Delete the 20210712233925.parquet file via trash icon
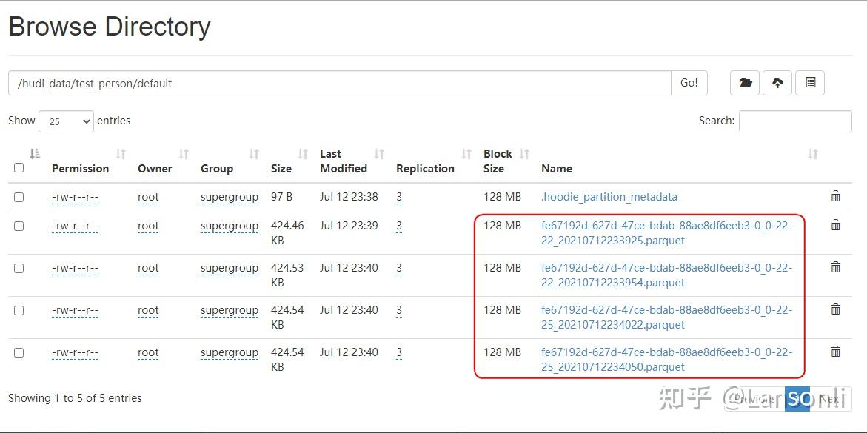Screen dimensions: 867x433 point(835,224)
